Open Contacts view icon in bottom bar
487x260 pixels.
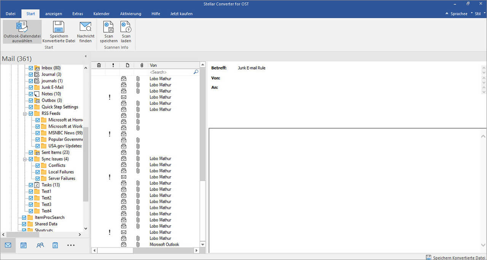tap(40, 245)
